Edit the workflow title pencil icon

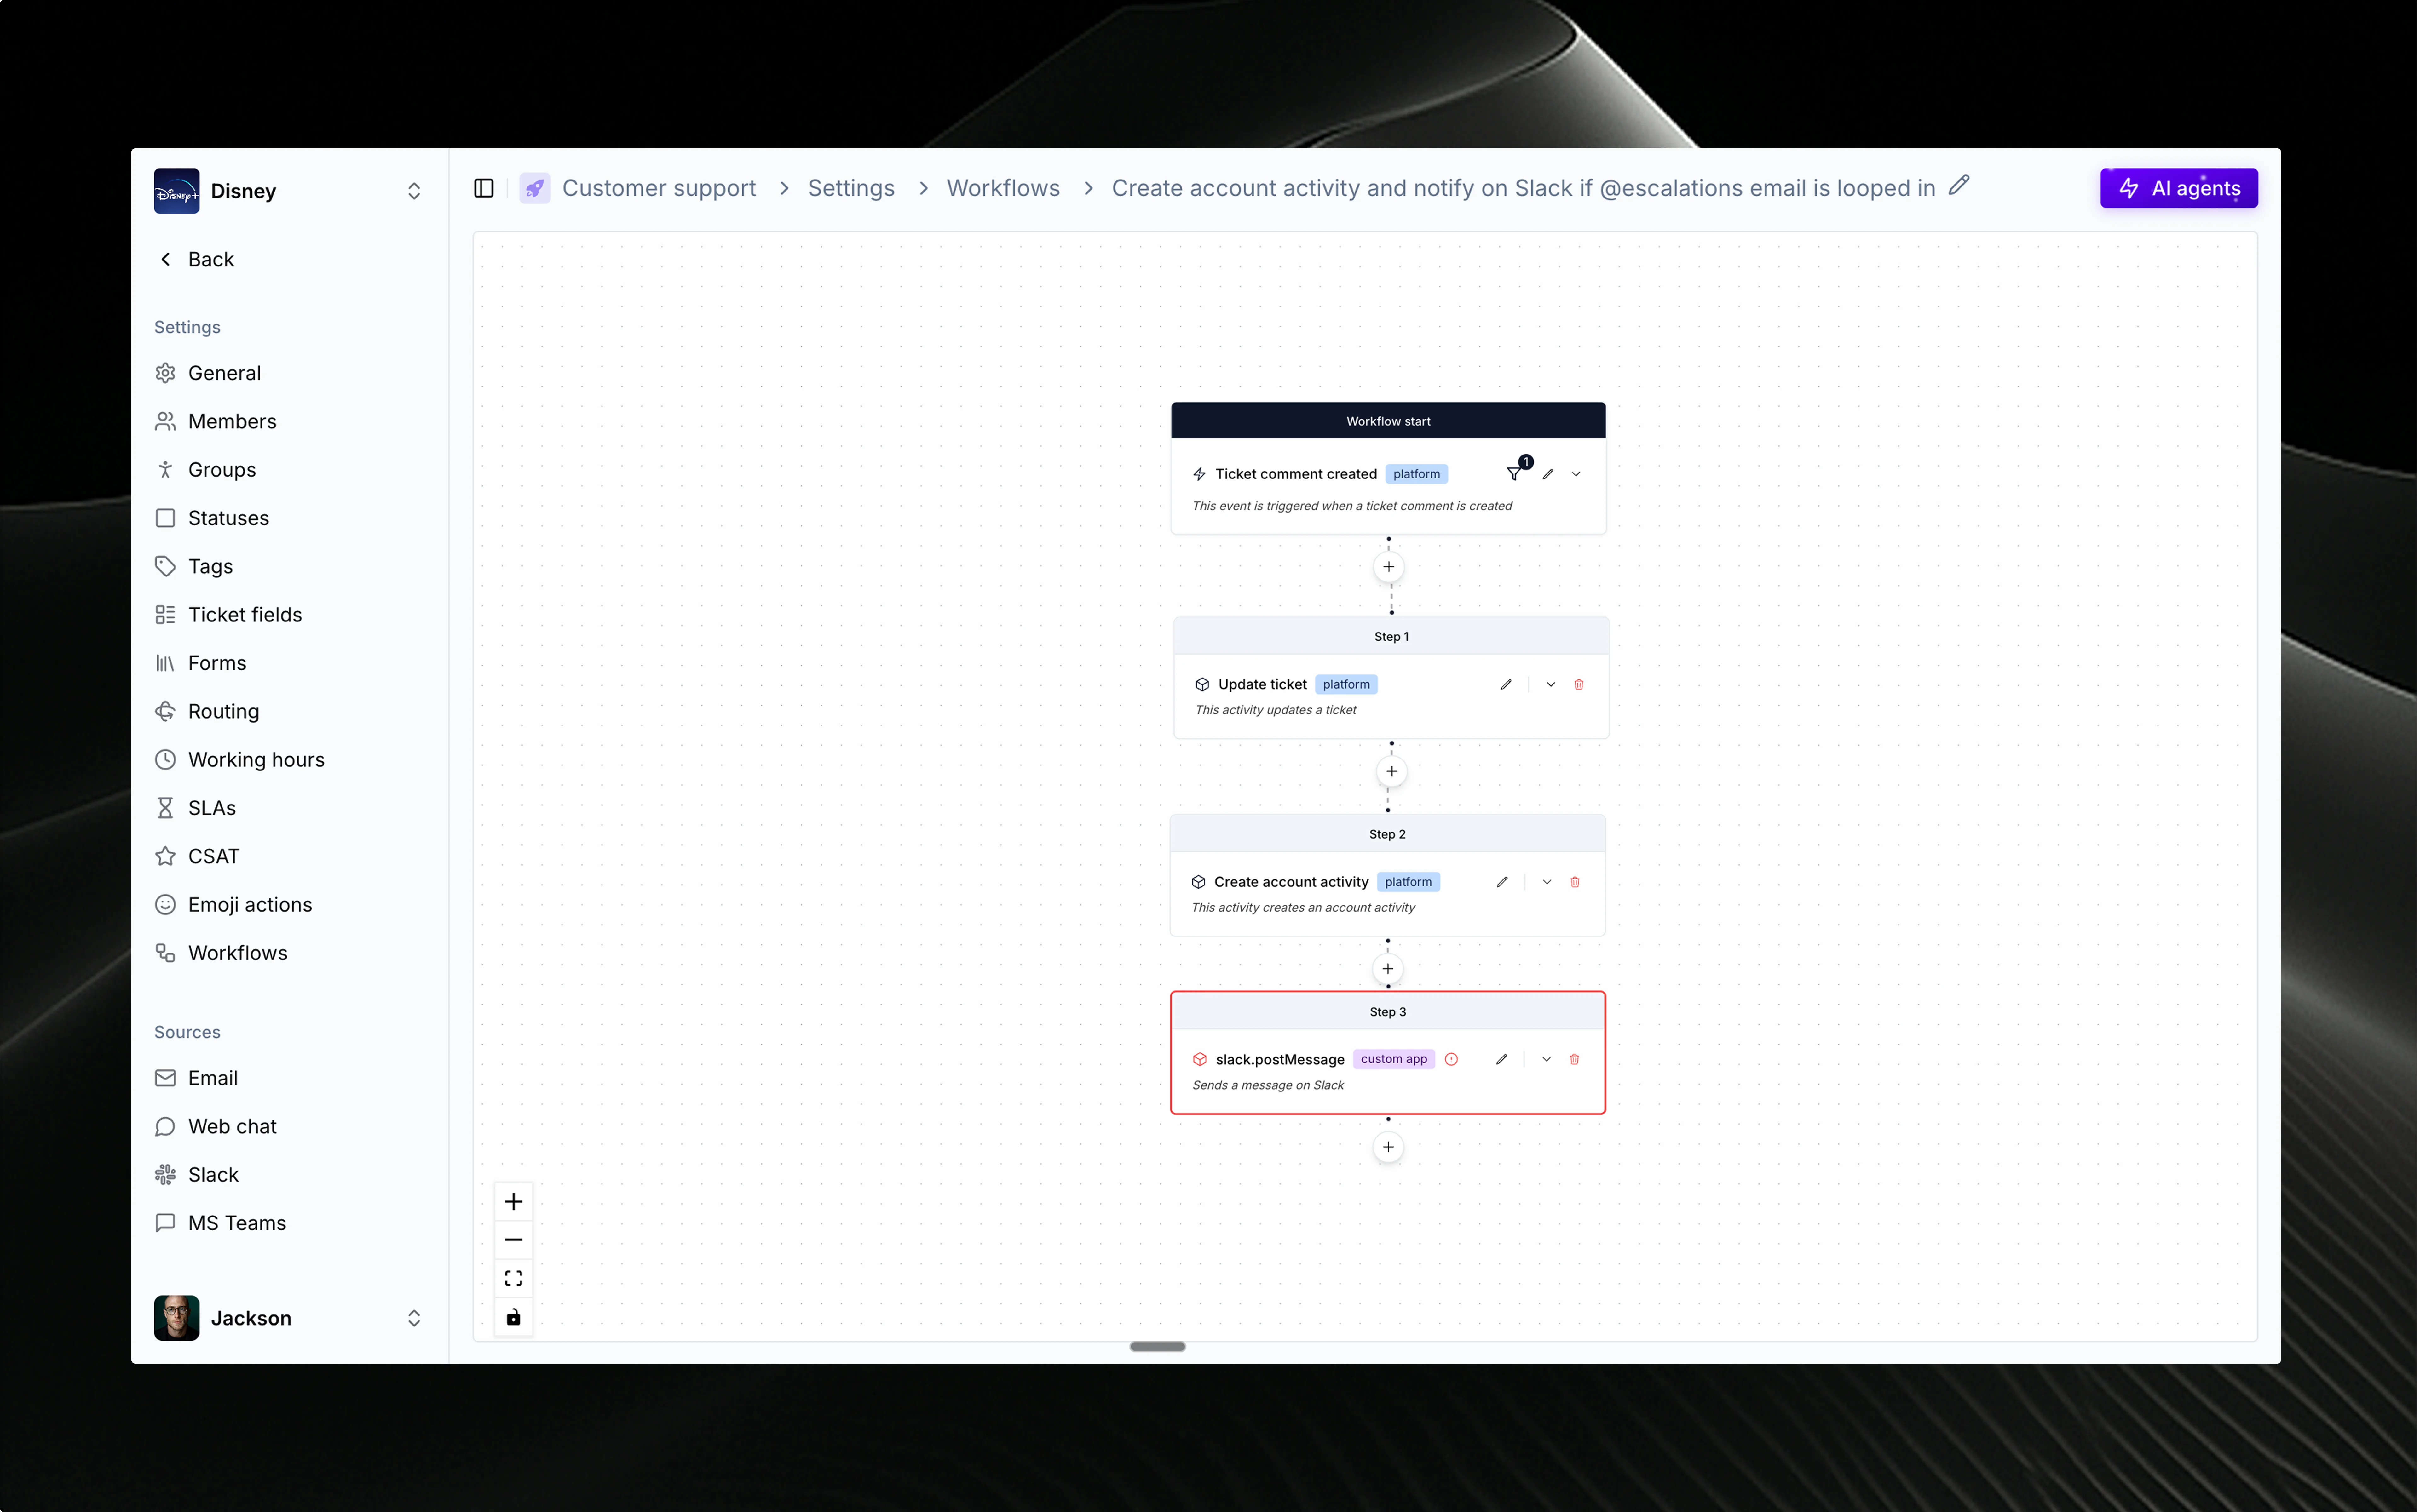[1959, 186]
